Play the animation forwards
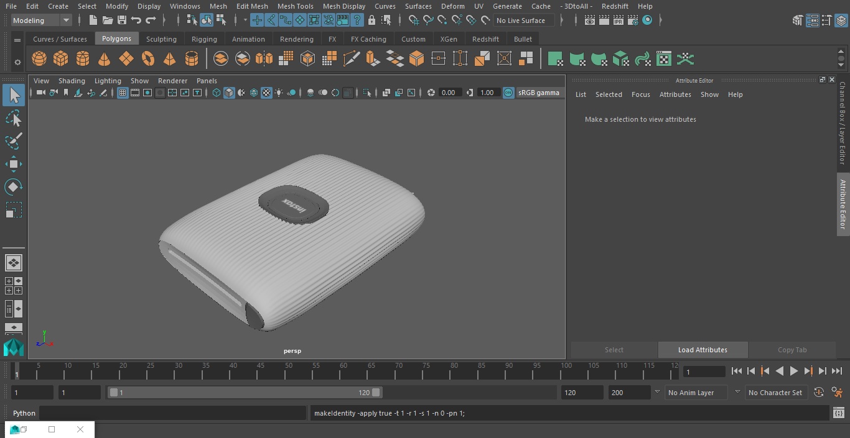850x438 pixels. [793, 371]
